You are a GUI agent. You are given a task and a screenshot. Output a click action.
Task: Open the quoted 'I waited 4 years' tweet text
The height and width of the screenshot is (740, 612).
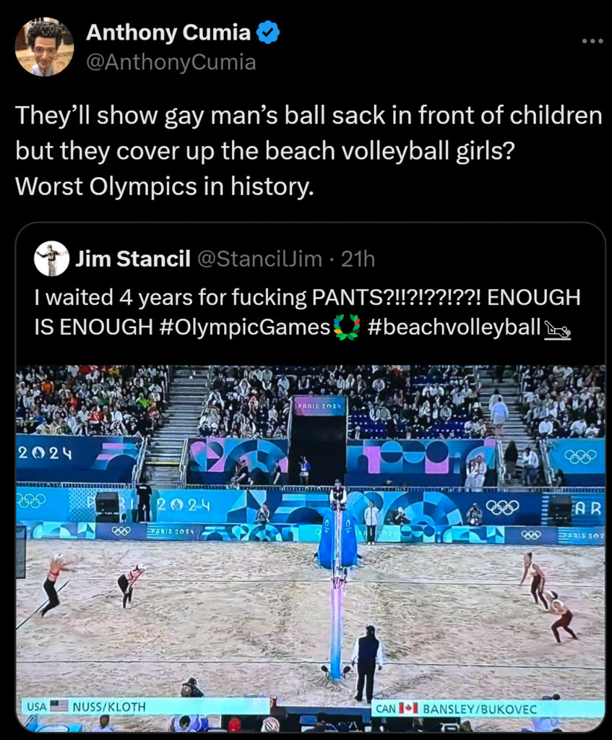pyautogui.click(x=307, y=312)
